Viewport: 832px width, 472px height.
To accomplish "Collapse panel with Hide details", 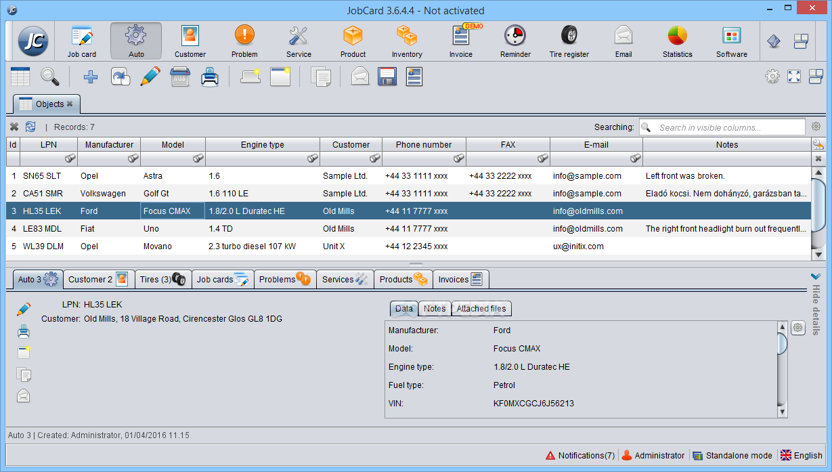I will (x=816, y=303).
